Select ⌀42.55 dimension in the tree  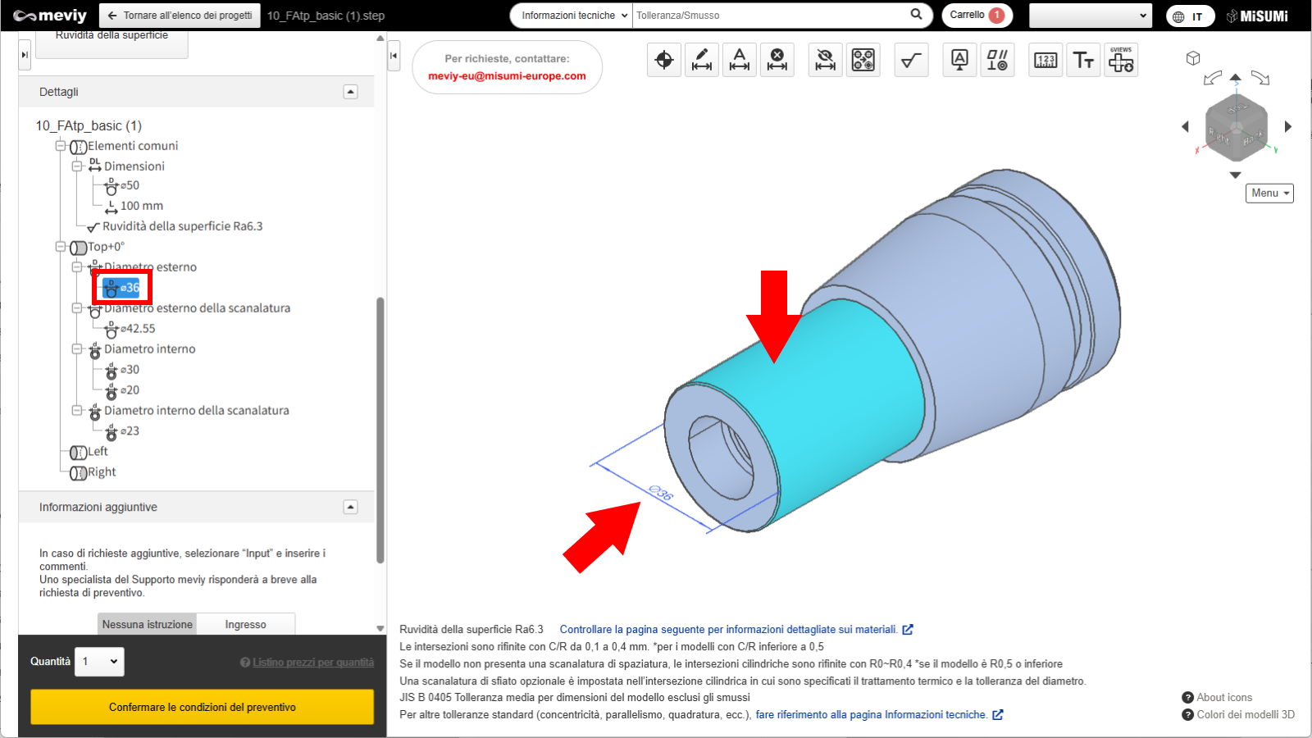click(x=137, y=329)
